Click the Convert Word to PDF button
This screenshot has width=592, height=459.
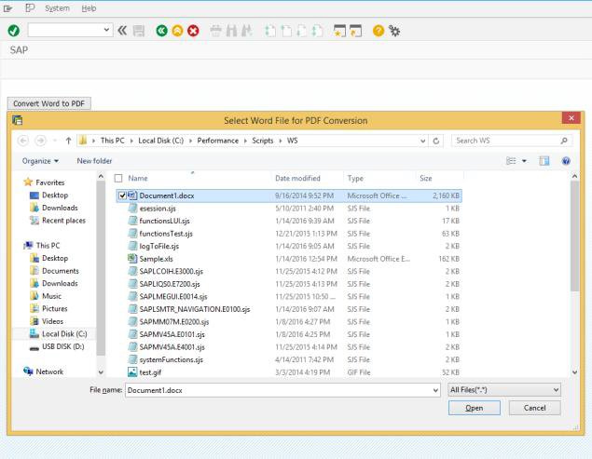point(49,103)
